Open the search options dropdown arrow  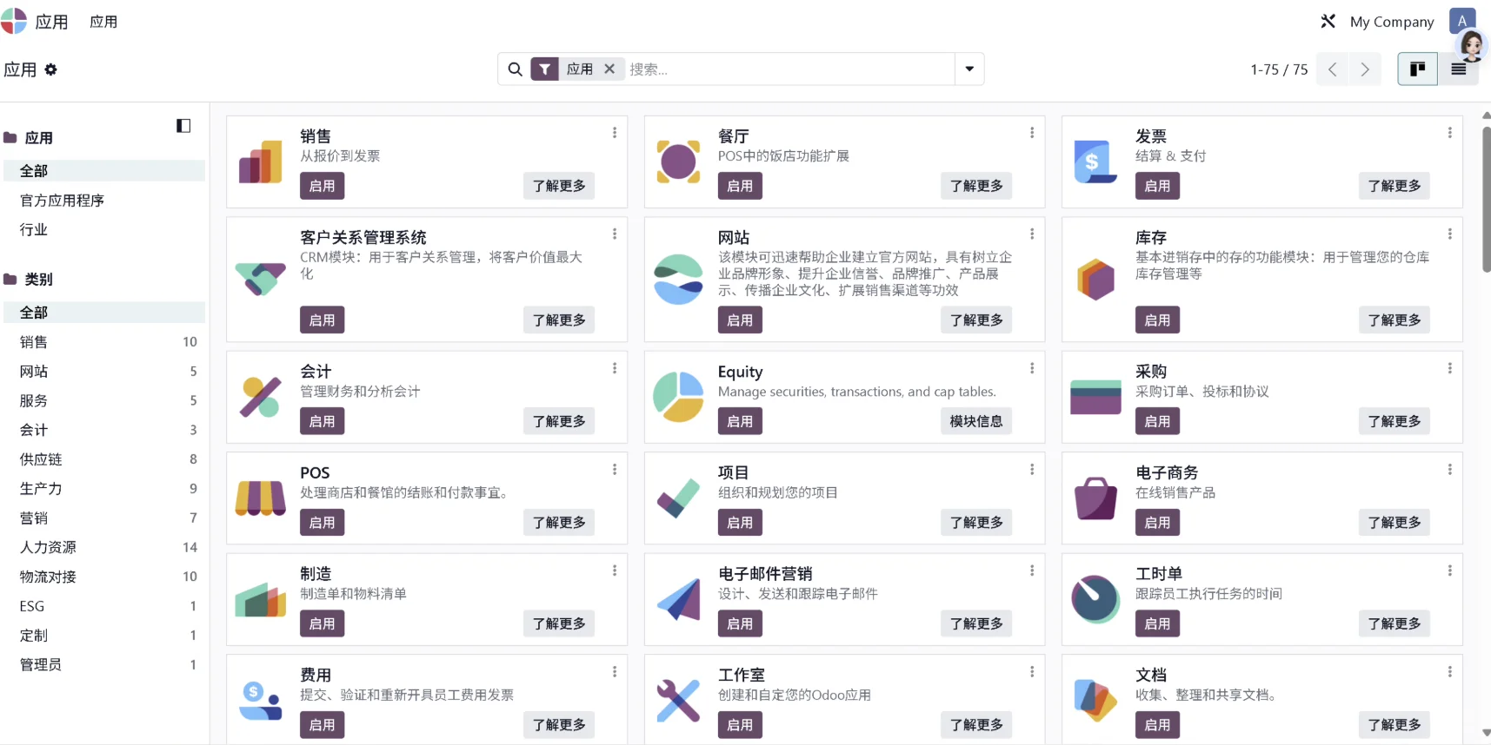click(x=969, y=69)
